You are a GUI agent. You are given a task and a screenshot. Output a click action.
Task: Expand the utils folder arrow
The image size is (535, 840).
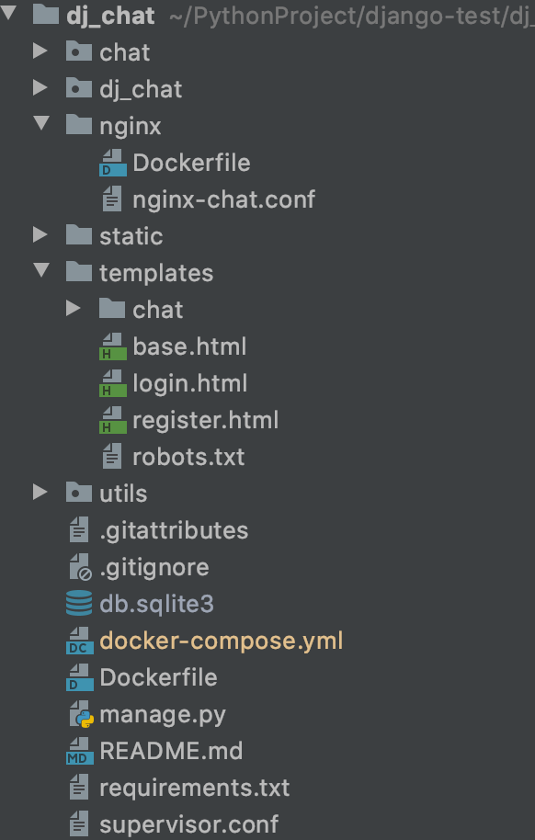[40, 493]
